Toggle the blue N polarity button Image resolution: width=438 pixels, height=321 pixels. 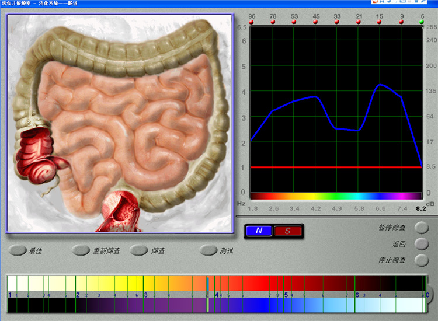(259, 231)
